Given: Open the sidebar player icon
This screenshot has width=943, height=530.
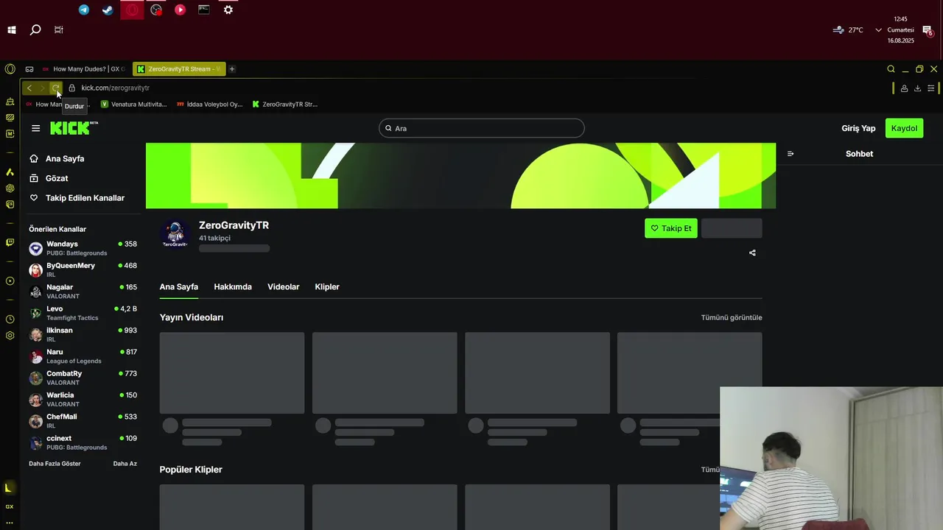Looking at the screenshot, I should tap(10, 281).
